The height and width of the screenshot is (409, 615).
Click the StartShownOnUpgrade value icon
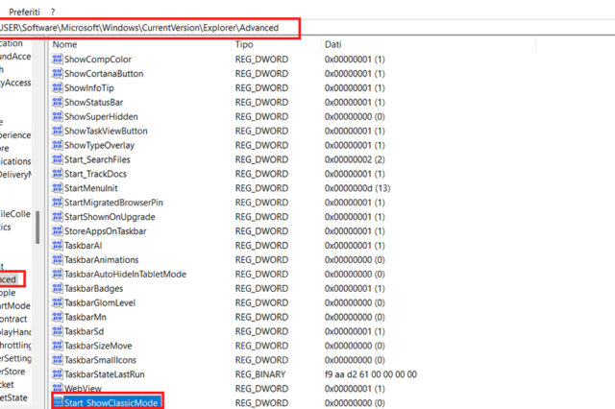tap(58, 217)
